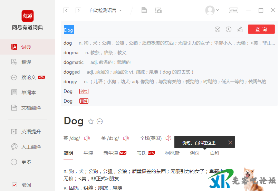Dismiss the 例句、百科在这里 tooltip

coord(230,143)
